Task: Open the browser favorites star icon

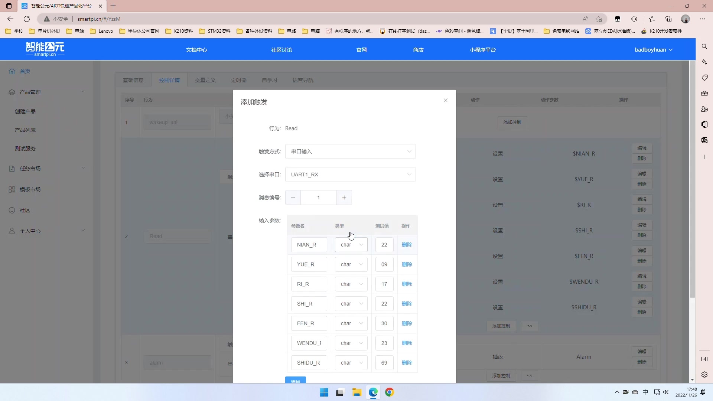Action: pos(652,19)
